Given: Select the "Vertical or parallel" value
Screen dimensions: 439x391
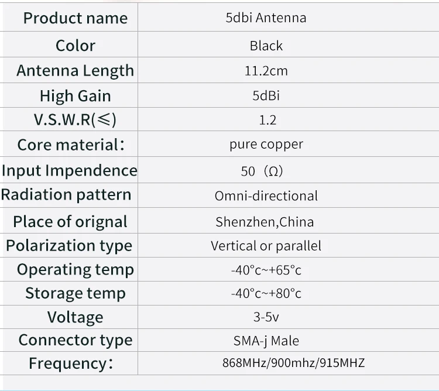Looking at the screenshot, I should coord(266,246).
